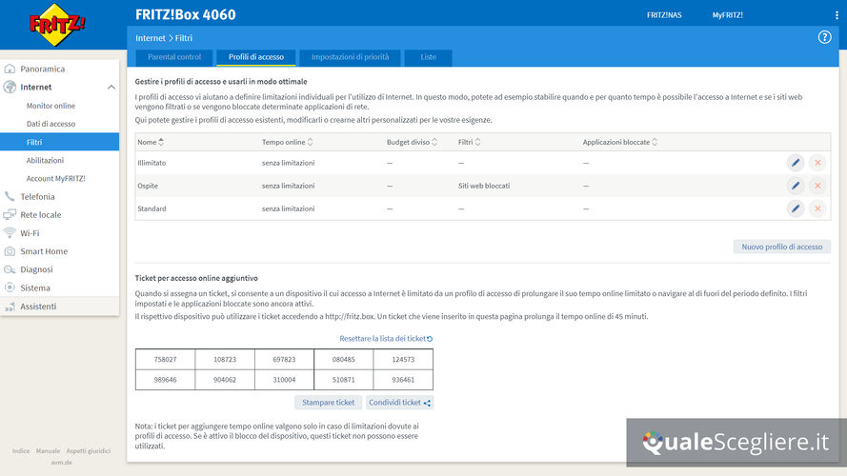Open the Wi-Fi section in sidebar
This screenshot has height=476, width=847.
pos(30,233)
